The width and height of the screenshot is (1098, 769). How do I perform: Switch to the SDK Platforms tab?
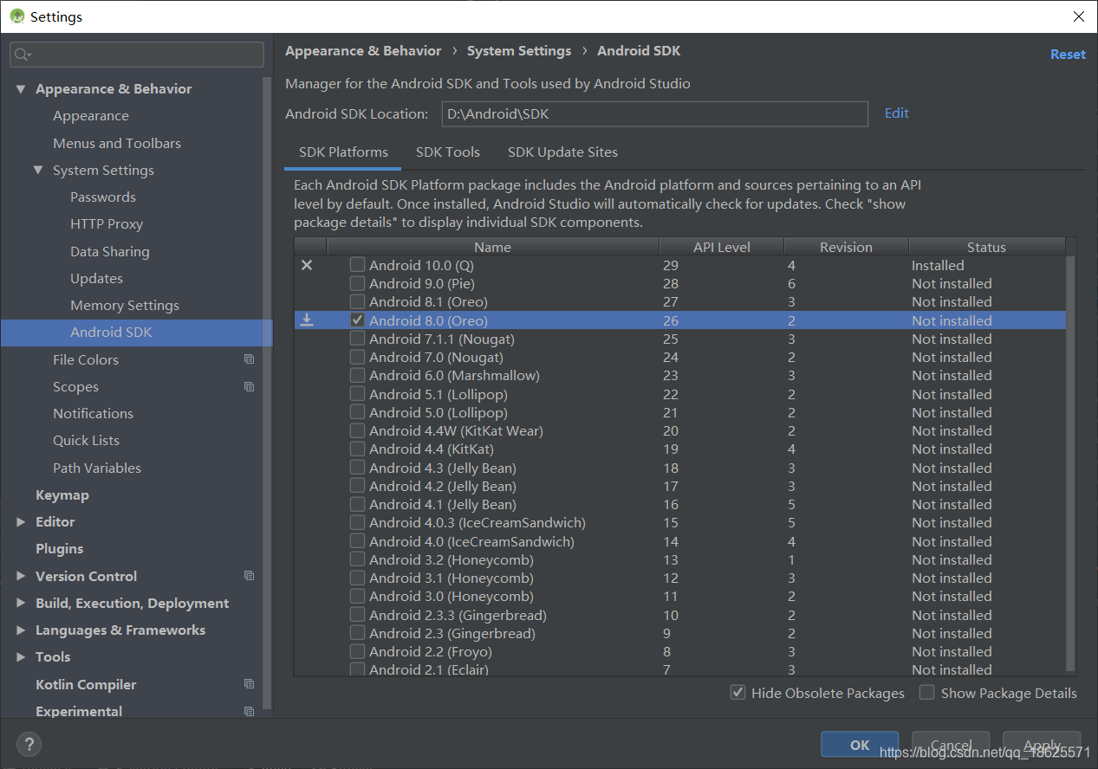[343, 152]
